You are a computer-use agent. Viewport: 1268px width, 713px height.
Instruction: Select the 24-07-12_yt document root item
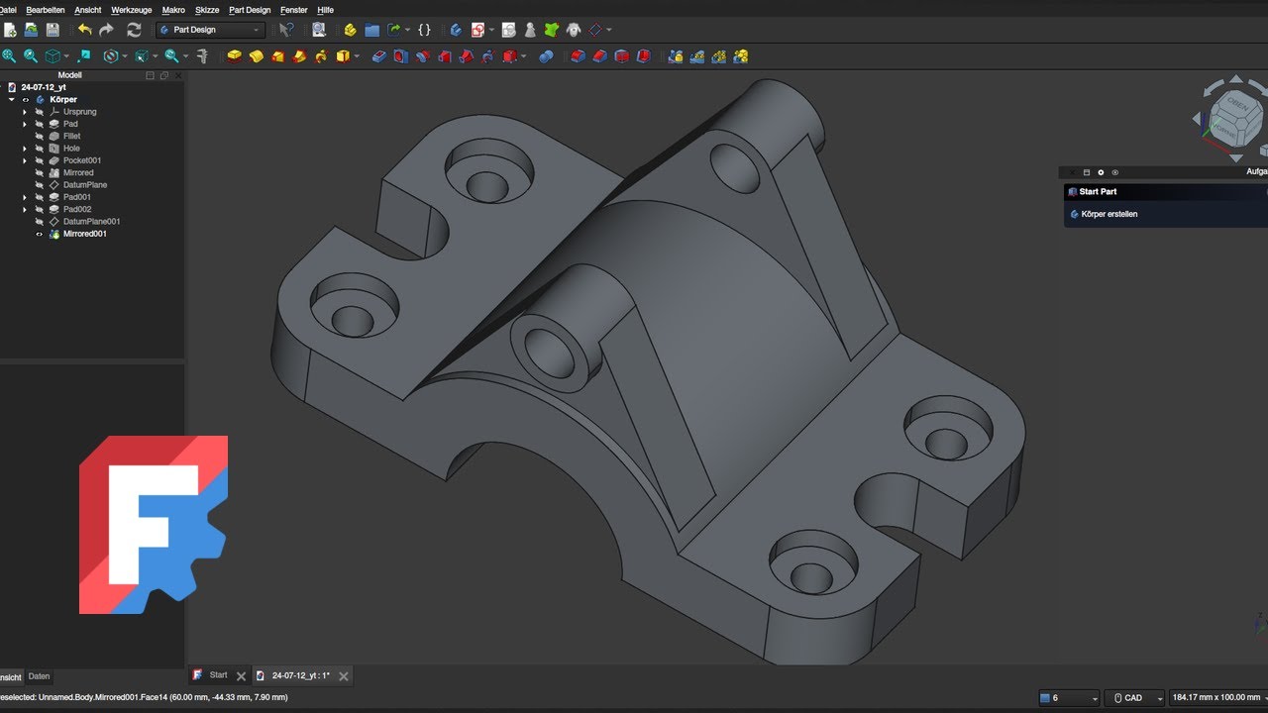44,87
